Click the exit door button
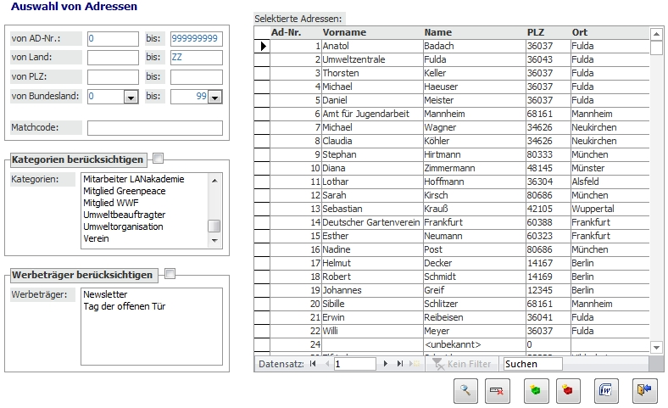Screen dimensions: 668x408 (643, 390)
